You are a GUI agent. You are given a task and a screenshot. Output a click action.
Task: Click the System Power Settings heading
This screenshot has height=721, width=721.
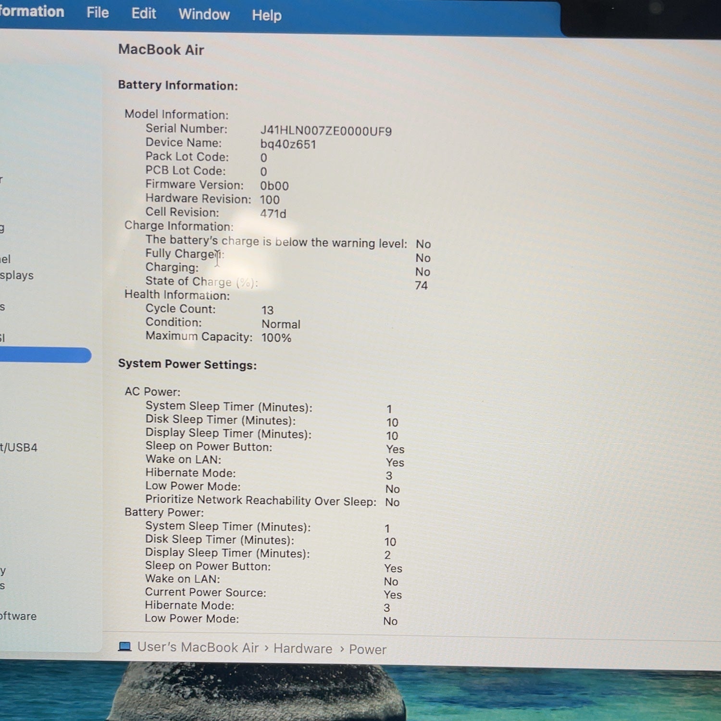click(187, 364)
